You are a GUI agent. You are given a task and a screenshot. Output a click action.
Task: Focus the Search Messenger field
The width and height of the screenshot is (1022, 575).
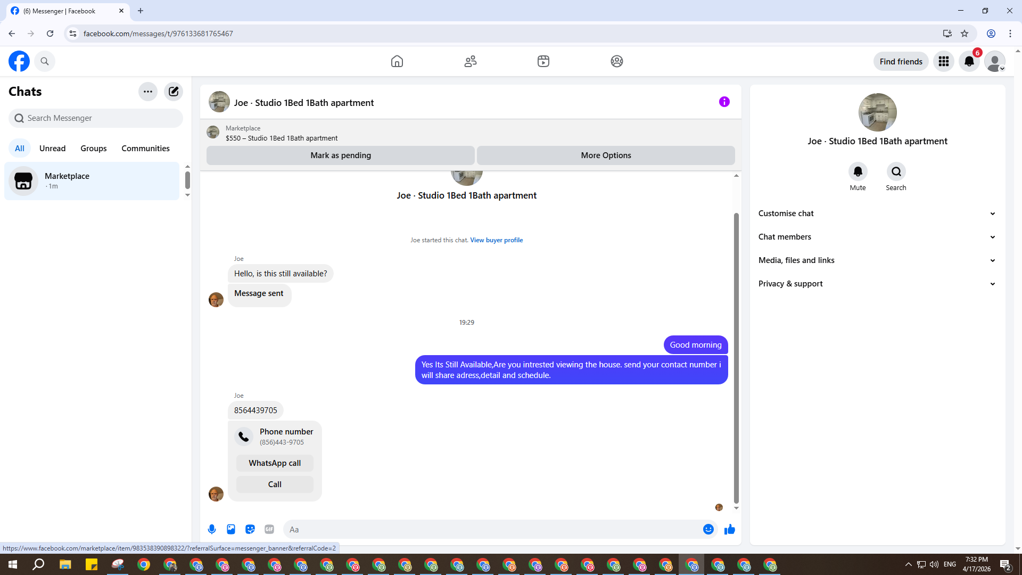tap(96, 118)
